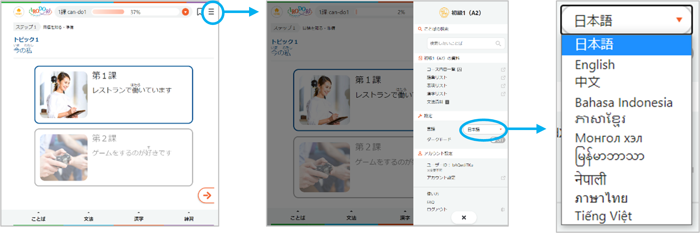Open the hamburger menu in the left screen
The width and height of the screenshot is (700, 233).
coord(211,12)
